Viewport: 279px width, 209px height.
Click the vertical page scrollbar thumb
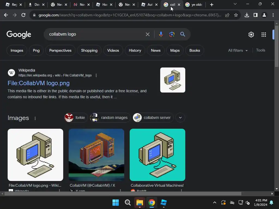click(277, 46)
